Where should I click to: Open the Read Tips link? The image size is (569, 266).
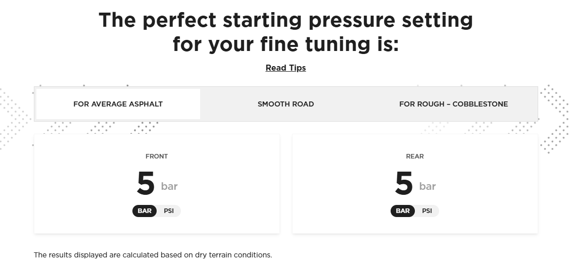pyautogui.click(x=286, y=68)
